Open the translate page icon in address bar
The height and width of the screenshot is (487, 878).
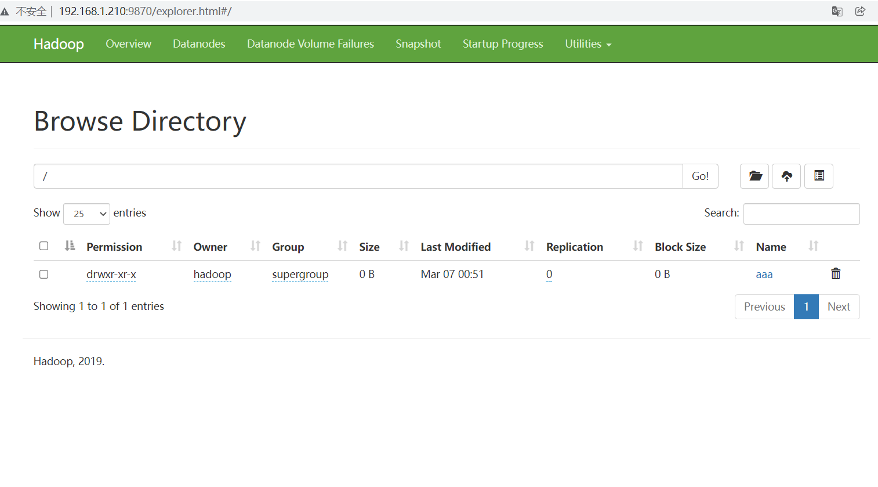click(837, 11)
